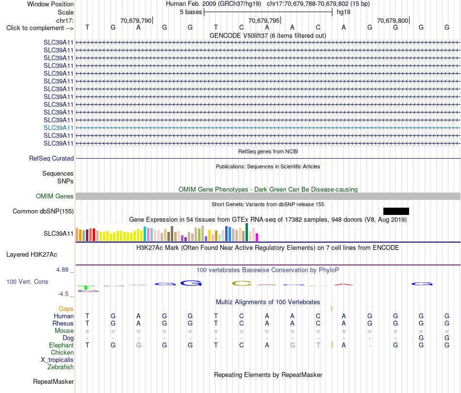Screen dimensions: 461x393
Task: Click the Zebrafish alignment row label
Action: tap(61, 367)
